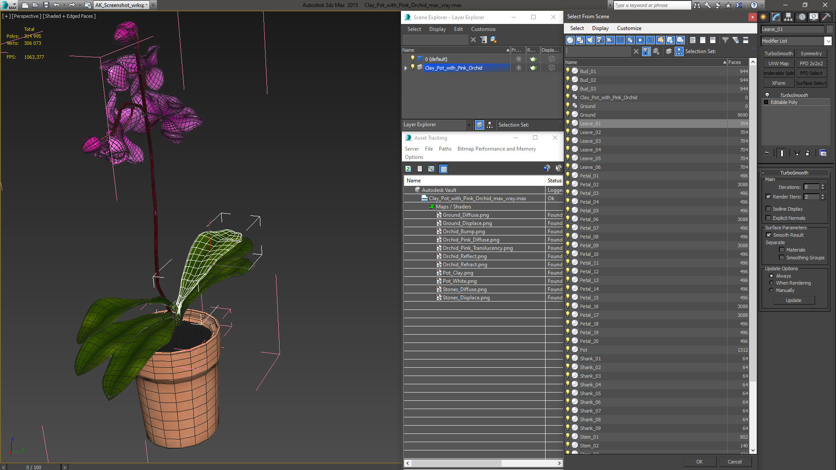The width and height of the screenshot is (836, 470).
Task: Click the Select Invert icon
Action: pos(713,40)
